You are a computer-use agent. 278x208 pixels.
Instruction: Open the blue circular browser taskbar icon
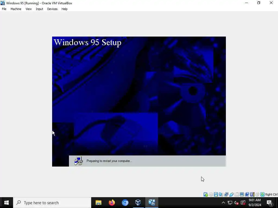[x=125, y=203]
